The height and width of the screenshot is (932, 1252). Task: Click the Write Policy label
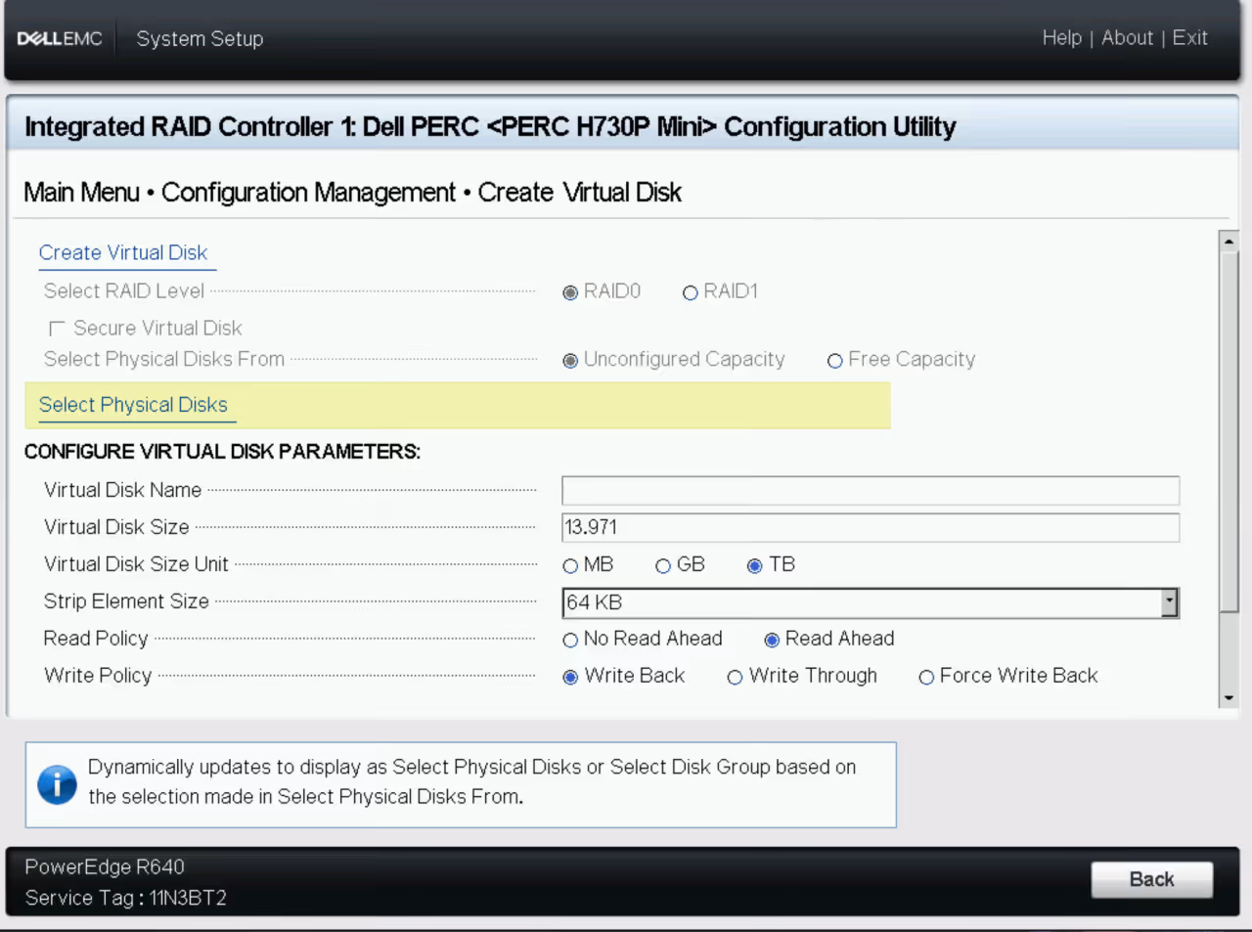click(98, 676)
